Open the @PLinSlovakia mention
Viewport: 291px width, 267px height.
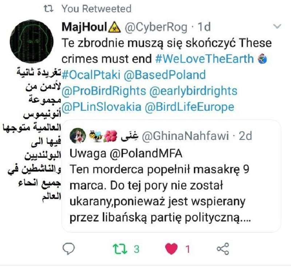coord(101,107)
